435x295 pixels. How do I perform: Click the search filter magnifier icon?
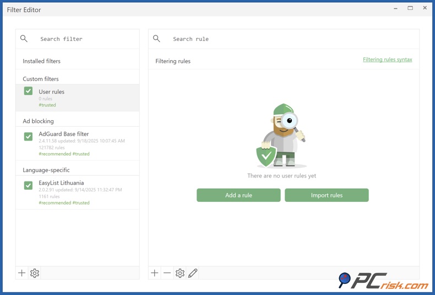tap(24, 39)
